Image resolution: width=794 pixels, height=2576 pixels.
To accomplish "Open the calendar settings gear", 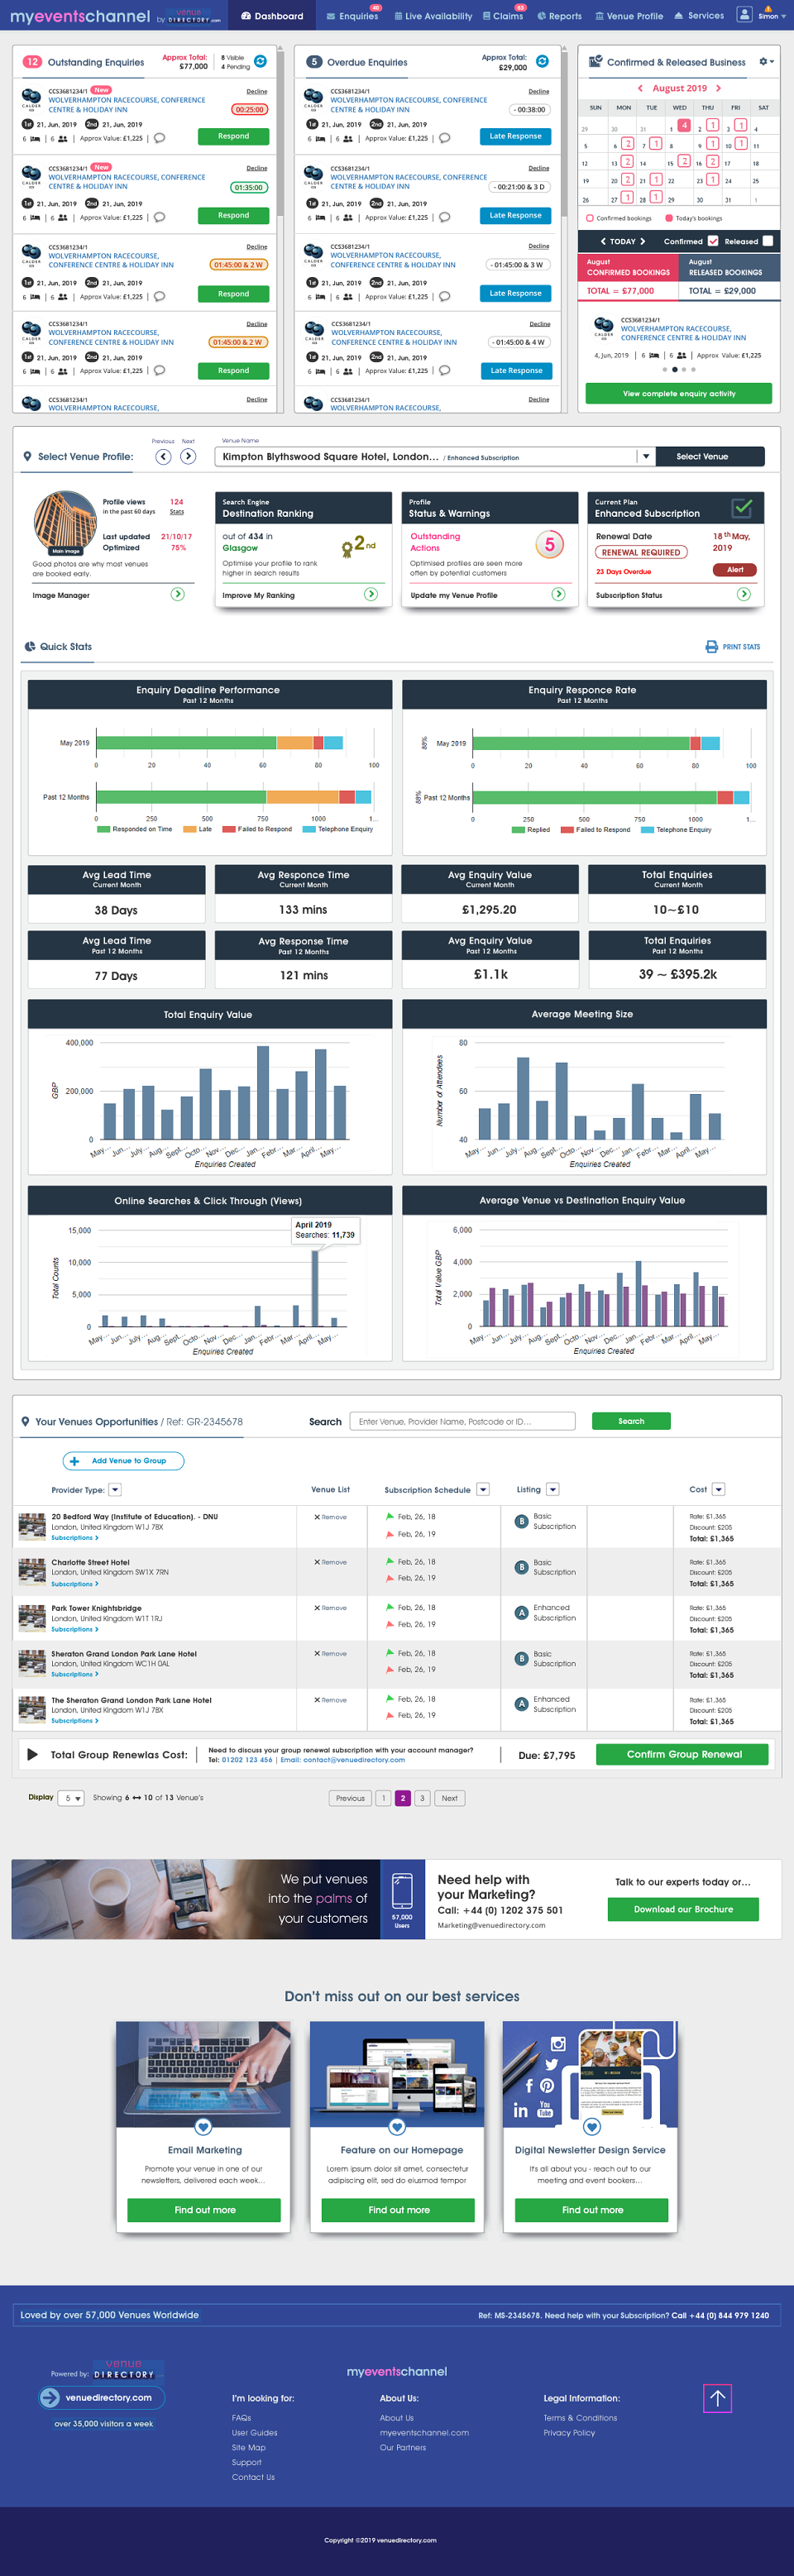I will click(766, 62).
